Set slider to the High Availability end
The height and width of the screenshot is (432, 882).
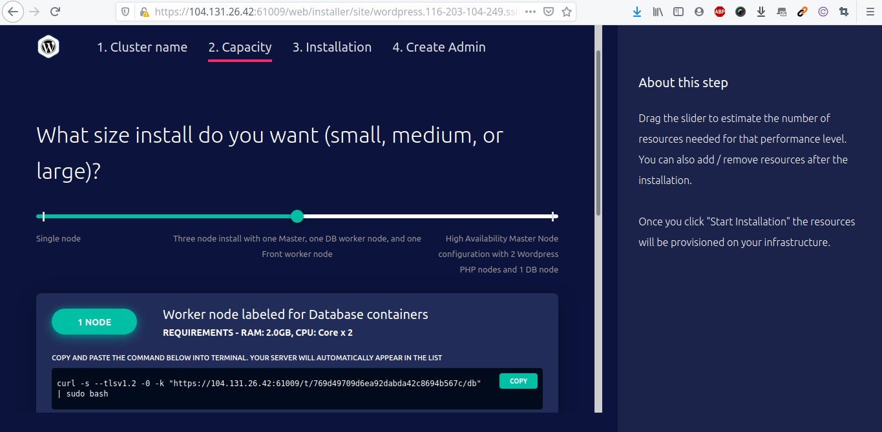(554, 216)
